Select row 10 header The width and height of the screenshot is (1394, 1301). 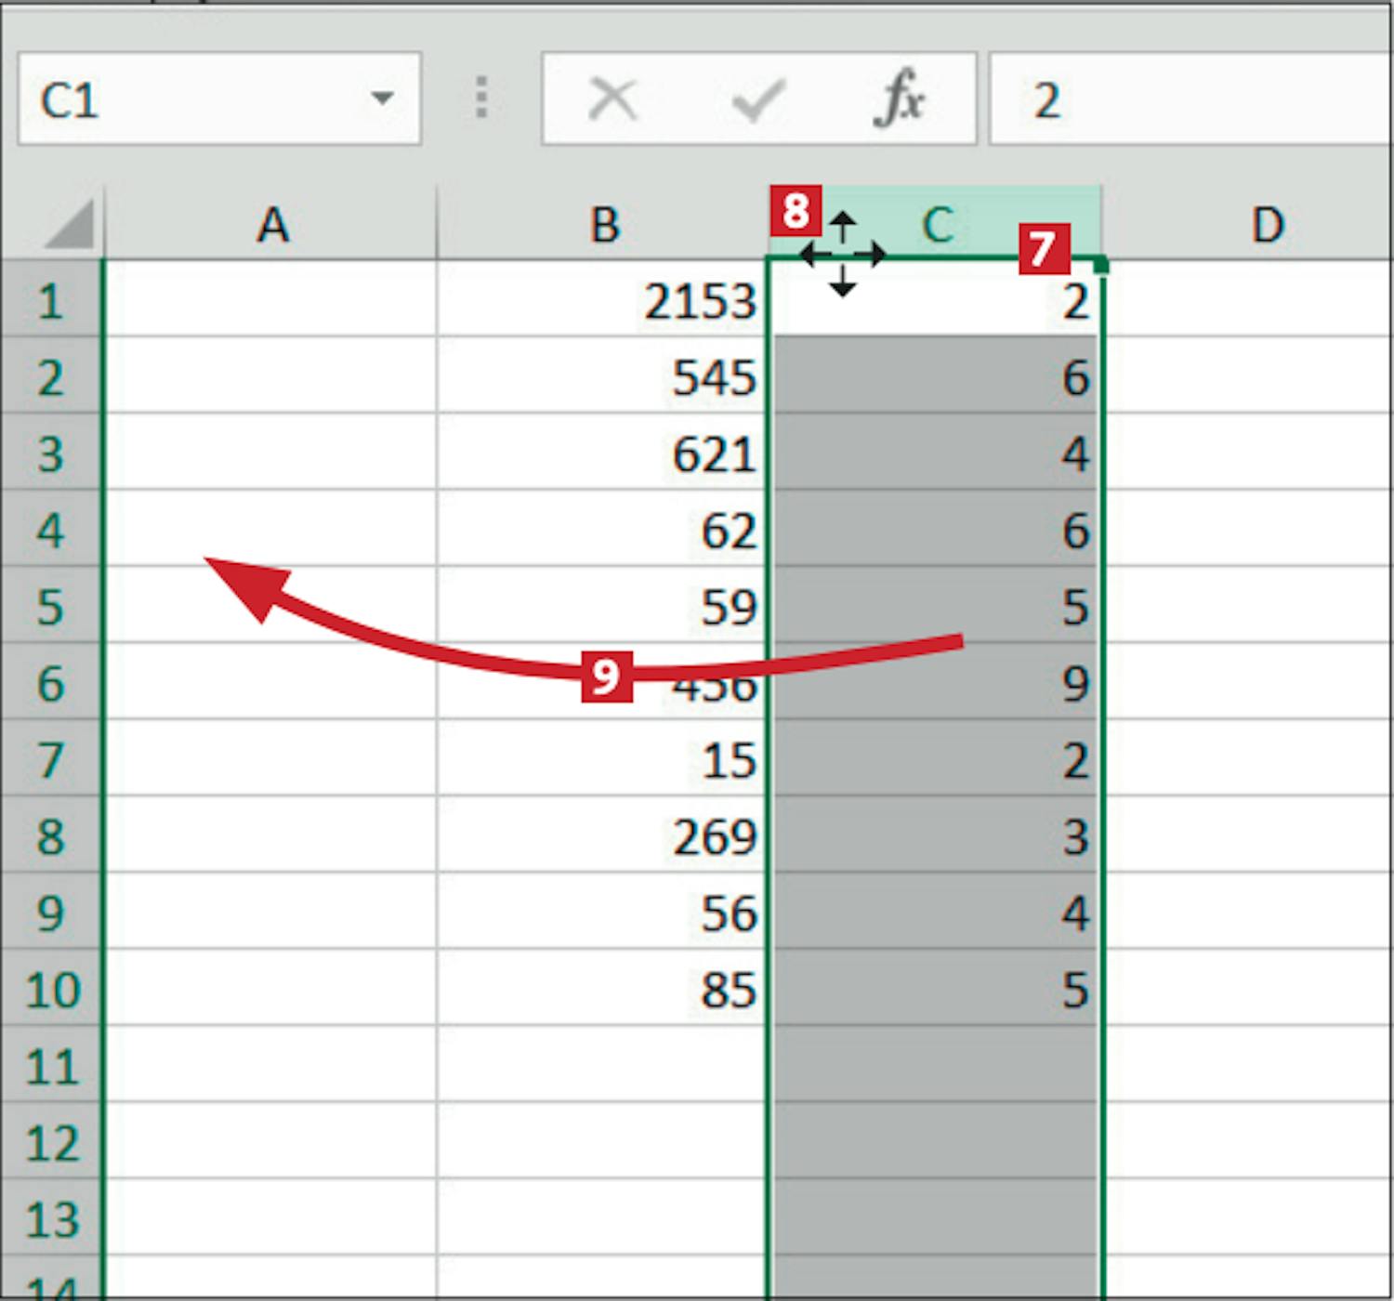[x=51, y=990]
